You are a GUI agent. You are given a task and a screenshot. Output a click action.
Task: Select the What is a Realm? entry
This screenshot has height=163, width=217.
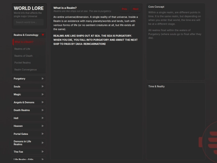[x=29, y=42]
